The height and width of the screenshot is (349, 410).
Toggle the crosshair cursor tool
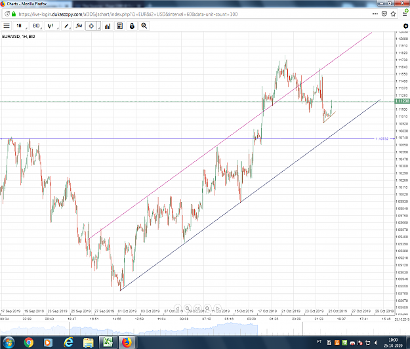pos(91,26)
